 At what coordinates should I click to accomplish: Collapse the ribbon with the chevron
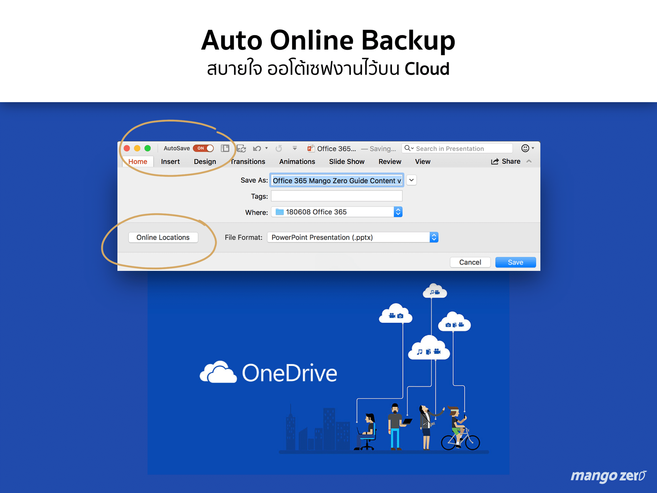click(529, 161)
